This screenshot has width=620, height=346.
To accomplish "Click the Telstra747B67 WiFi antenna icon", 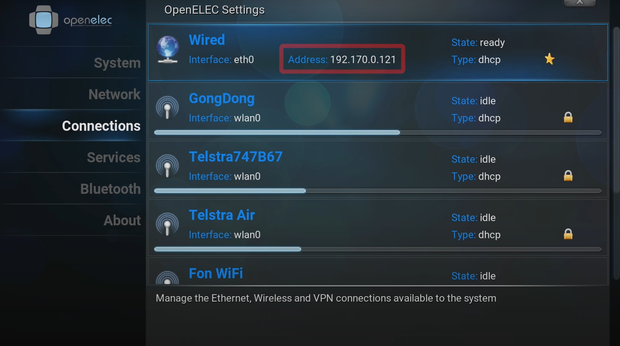I will coord(167,166).
